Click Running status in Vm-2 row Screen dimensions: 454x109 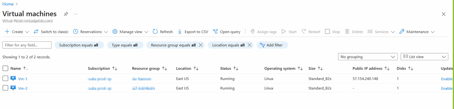(227, 88)
